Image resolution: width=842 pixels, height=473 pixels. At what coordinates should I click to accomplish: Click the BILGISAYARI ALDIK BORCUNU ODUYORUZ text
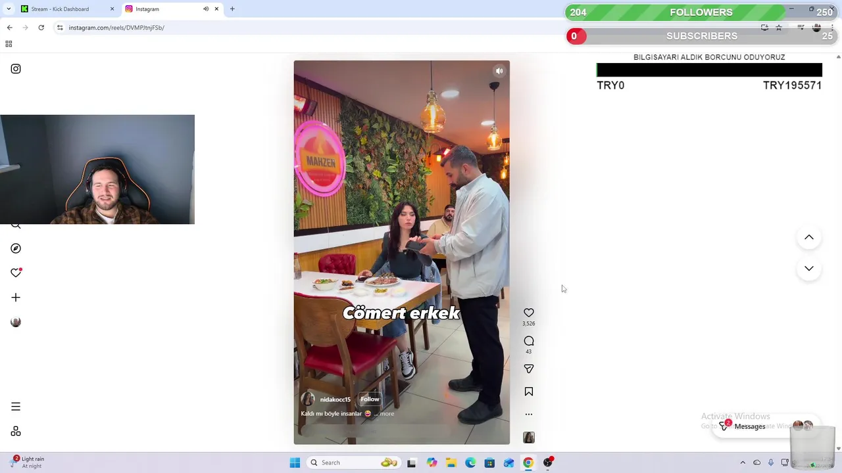coord(709,57)
